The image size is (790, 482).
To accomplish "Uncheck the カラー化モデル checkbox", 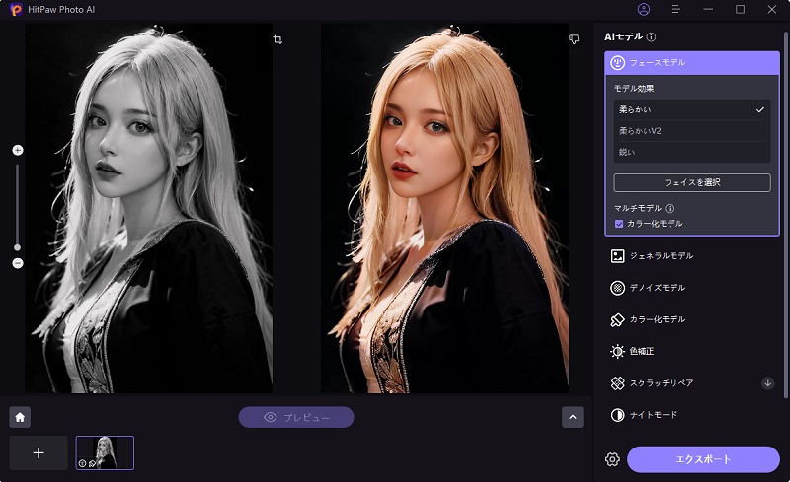I will coord(619,224).
